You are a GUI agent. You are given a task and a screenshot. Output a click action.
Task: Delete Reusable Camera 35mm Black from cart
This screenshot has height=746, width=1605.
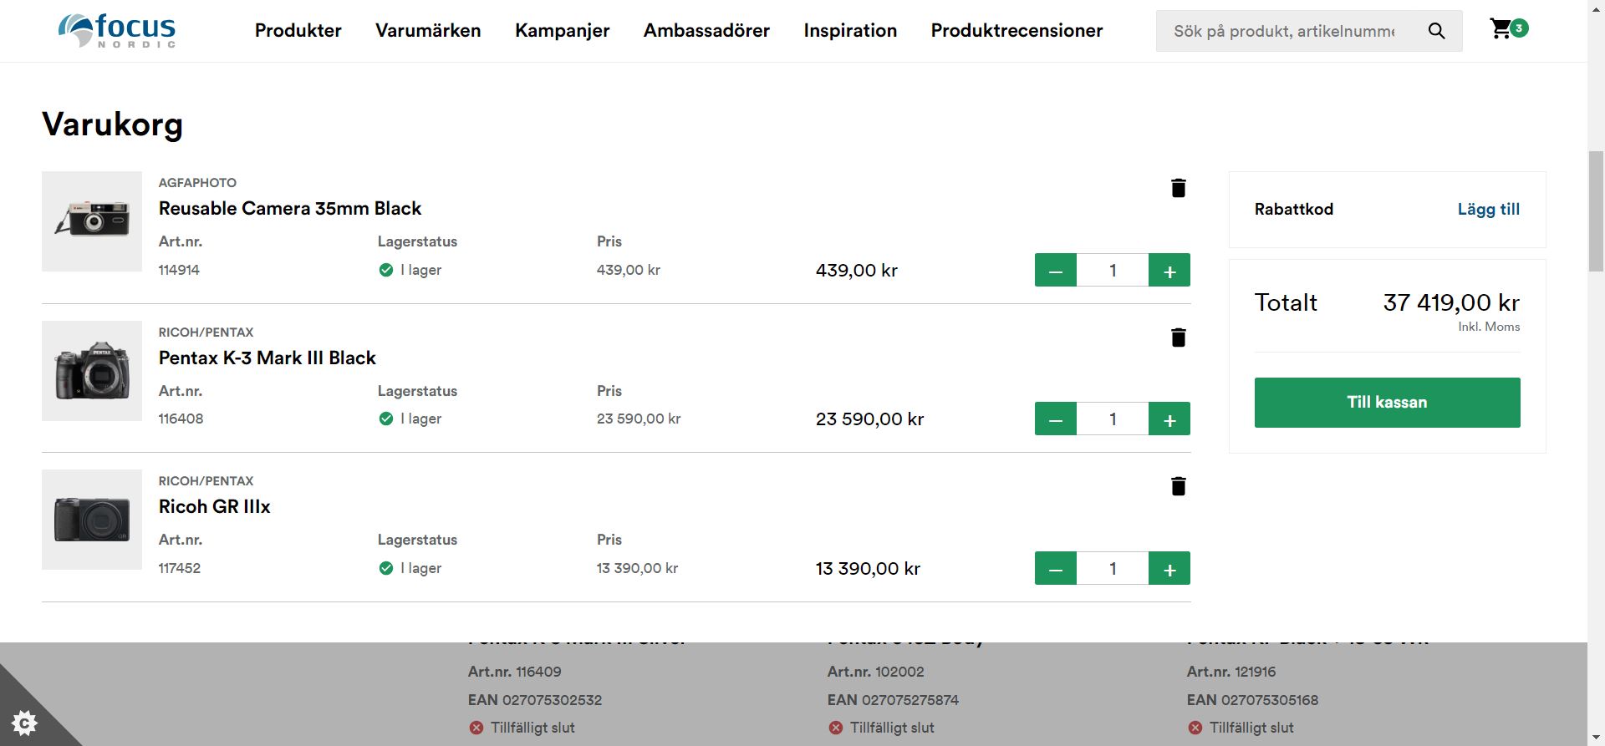(1178, 188)
